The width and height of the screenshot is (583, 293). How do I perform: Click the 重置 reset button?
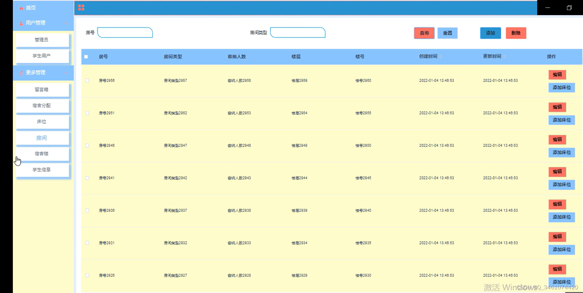[448, 33]
